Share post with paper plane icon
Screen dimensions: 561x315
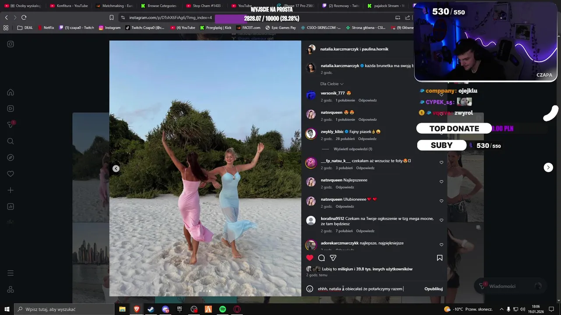tap(333, 258)
